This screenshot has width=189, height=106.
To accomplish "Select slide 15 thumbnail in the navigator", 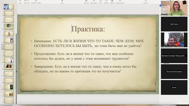I will coord(9,60).
